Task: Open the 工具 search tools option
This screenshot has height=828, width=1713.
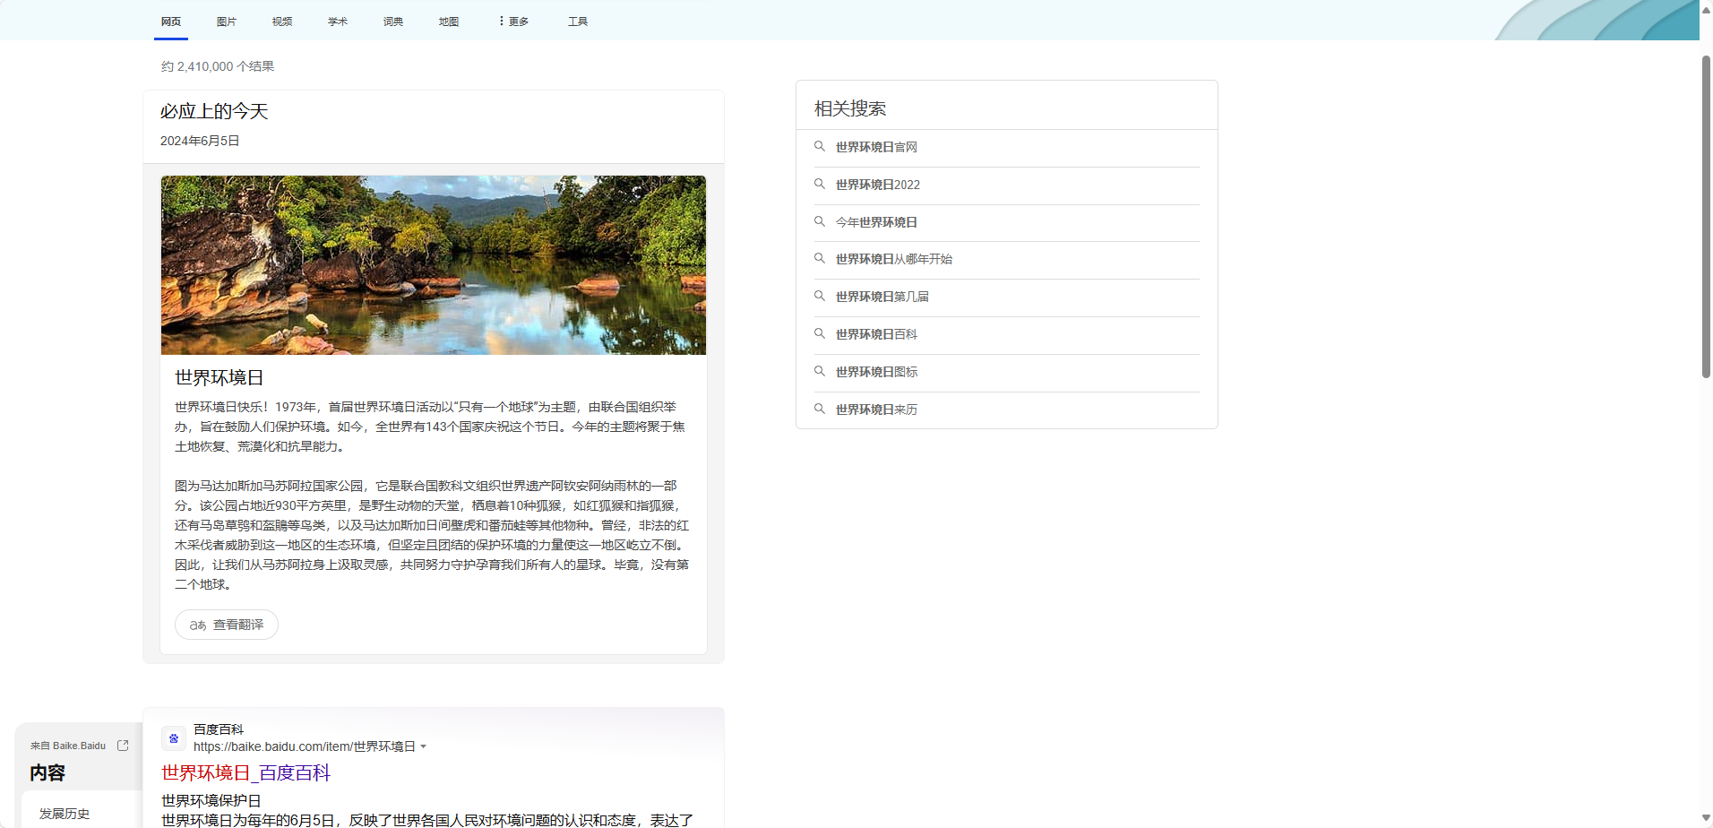Action: coord(578,22)
